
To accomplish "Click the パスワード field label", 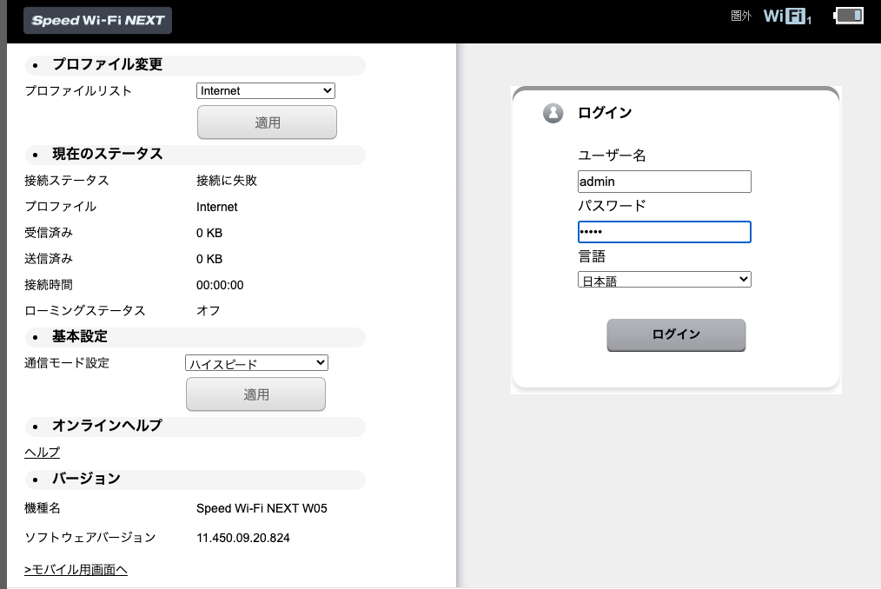I will pos(612,206).
